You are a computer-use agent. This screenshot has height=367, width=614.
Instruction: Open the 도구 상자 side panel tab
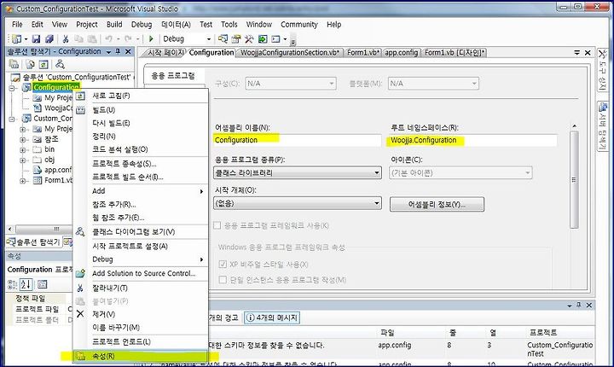pyautogui.click(x=603, y=70)
